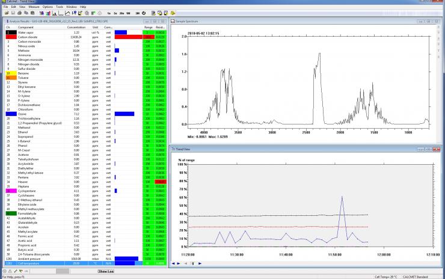
Task: Click the dark green swatch for Formaldehyde
Action: point(11,213)
